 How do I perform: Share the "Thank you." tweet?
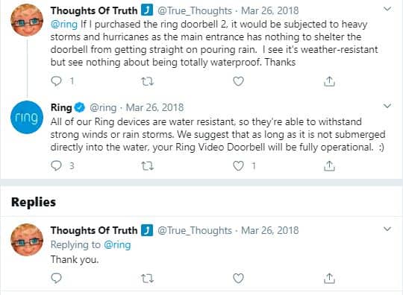tap(329, 278)
